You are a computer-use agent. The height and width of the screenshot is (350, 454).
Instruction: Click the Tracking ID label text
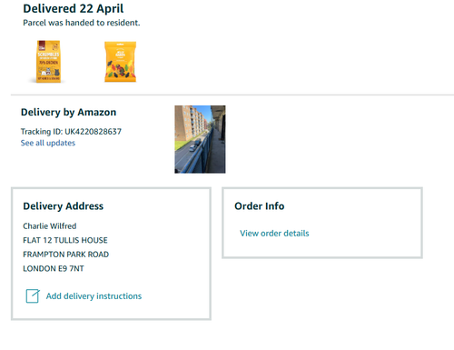coord(42,132)
